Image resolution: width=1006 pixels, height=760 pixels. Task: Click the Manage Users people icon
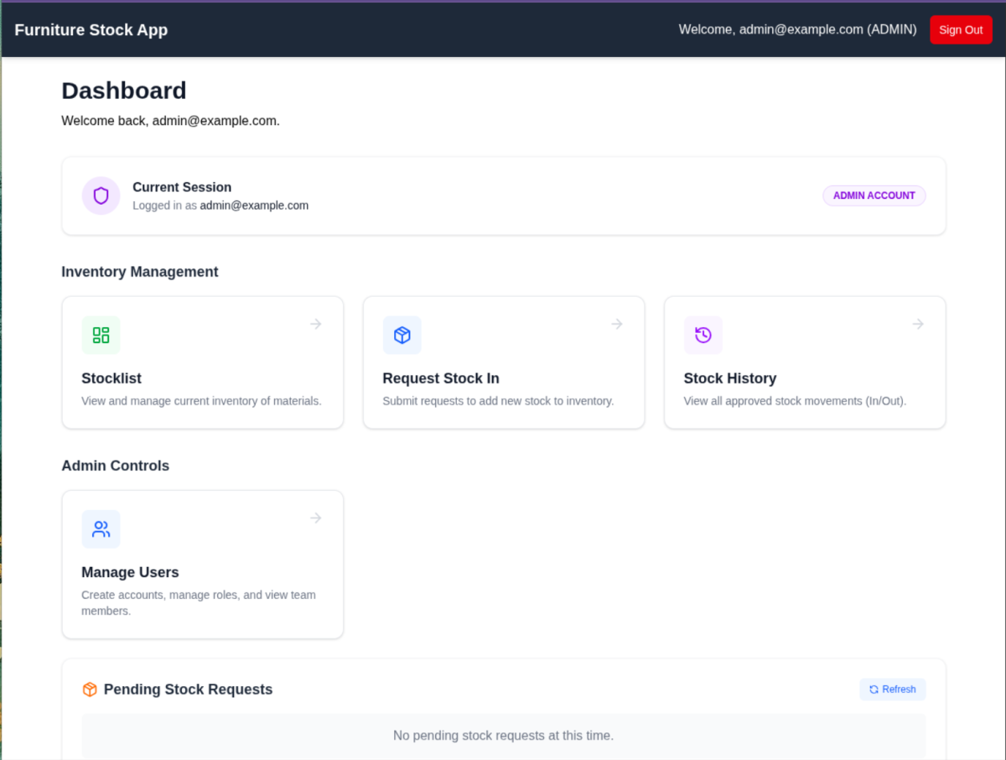101,529
